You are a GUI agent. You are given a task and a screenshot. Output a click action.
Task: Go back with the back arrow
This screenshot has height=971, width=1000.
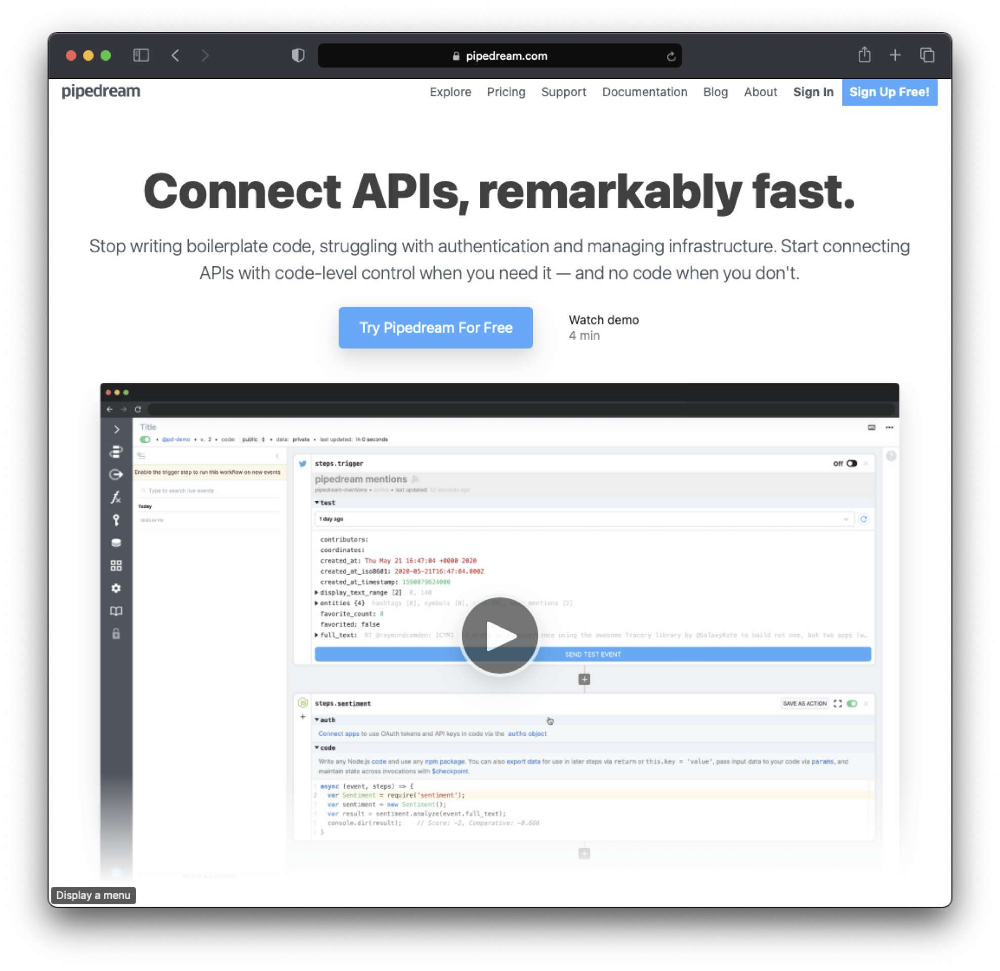click(x=176, y=55)
